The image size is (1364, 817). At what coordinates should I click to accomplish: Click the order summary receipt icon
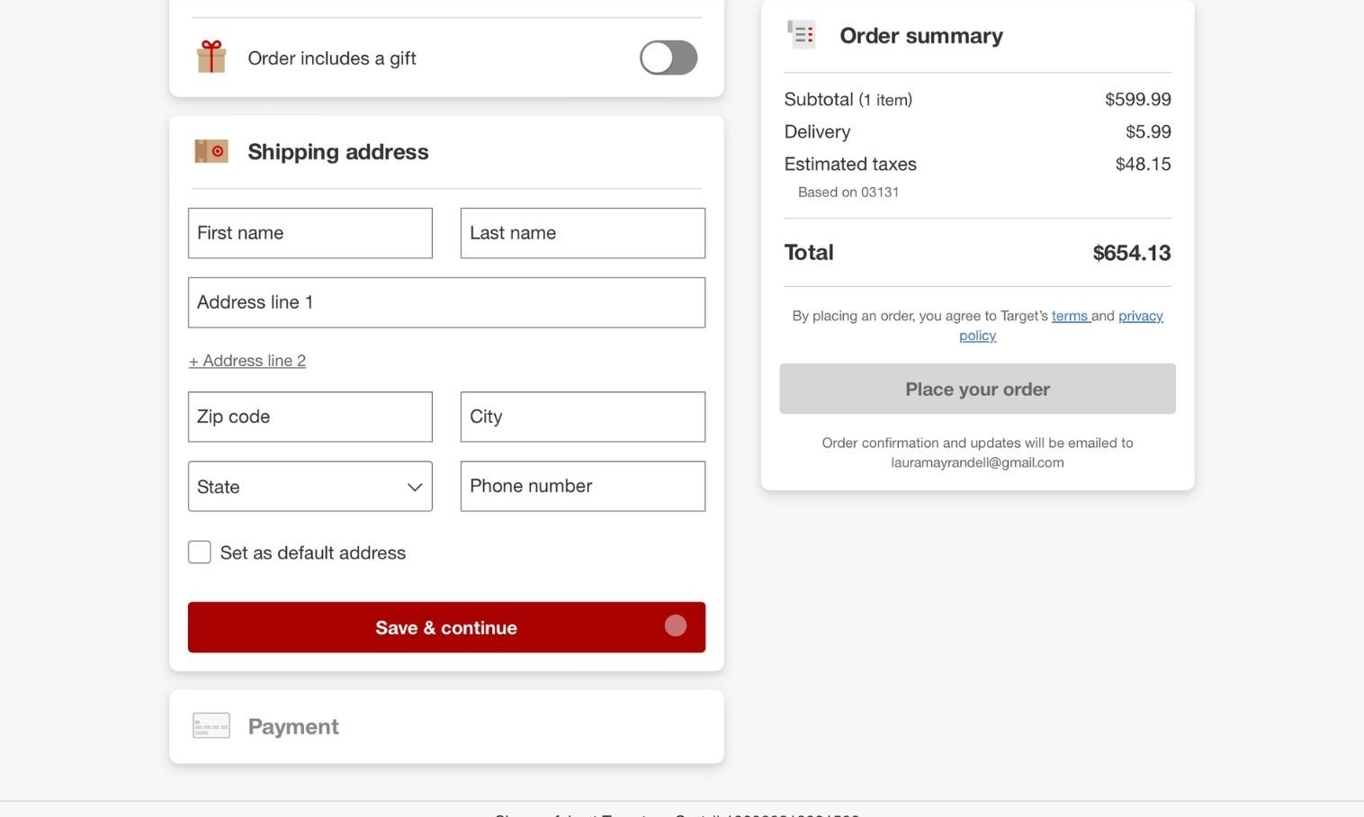point(801,35)
